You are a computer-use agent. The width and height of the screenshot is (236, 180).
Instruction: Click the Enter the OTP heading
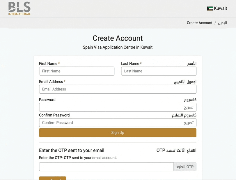pos(72,150)
